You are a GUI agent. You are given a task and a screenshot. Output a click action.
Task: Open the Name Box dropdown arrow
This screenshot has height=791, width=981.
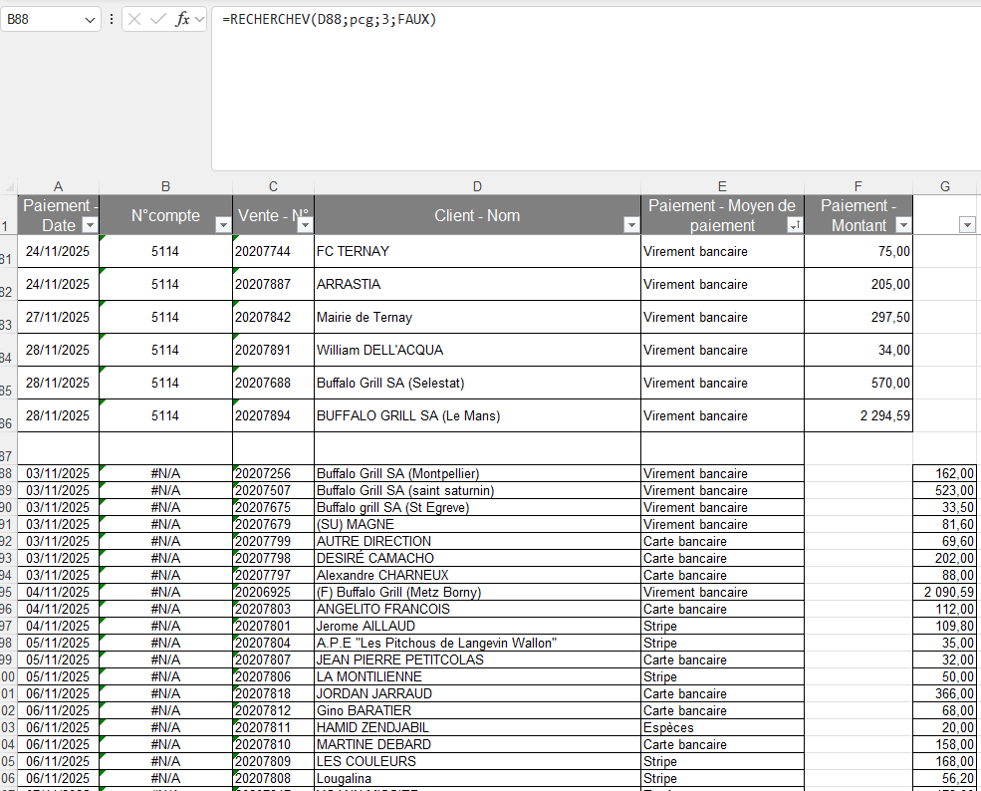[90, 20]
